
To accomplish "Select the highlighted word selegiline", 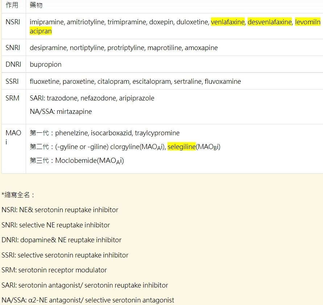I will 182,147.
